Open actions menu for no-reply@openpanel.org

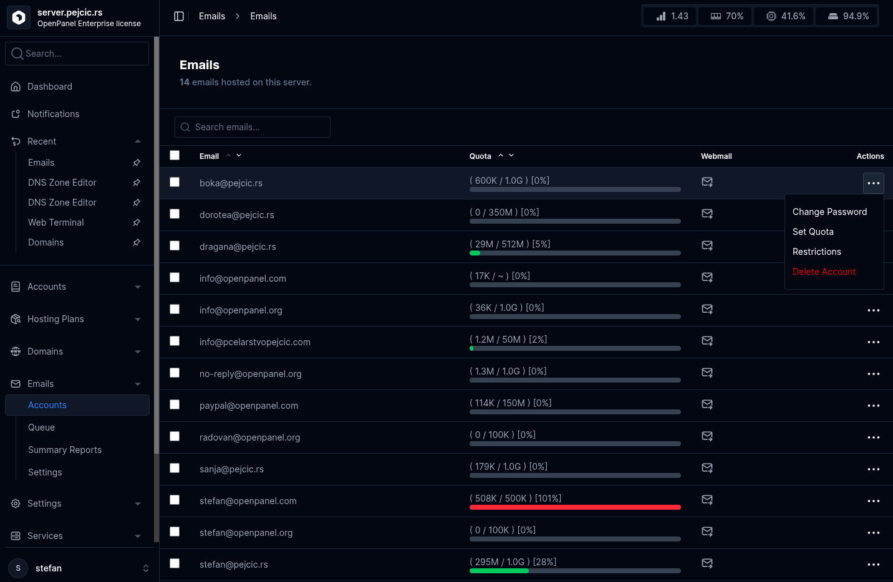coord(874,374)
